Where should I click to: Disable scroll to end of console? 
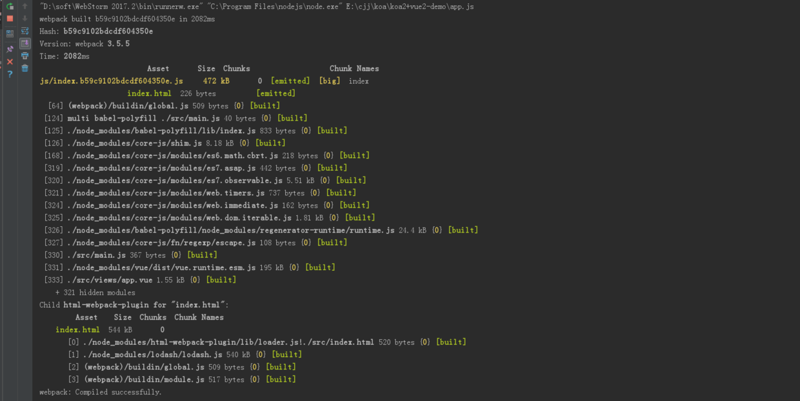pyautogui.click(x=25, y=44)
